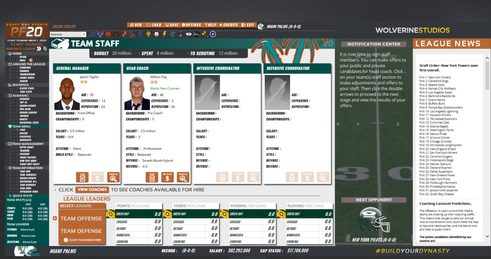Select the lightning bolt team logo in the strip
The image size is (491, 259).
(164, 34)
